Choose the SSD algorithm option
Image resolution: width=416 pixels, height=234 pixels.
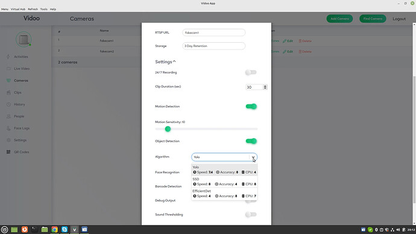coord(224,182)
